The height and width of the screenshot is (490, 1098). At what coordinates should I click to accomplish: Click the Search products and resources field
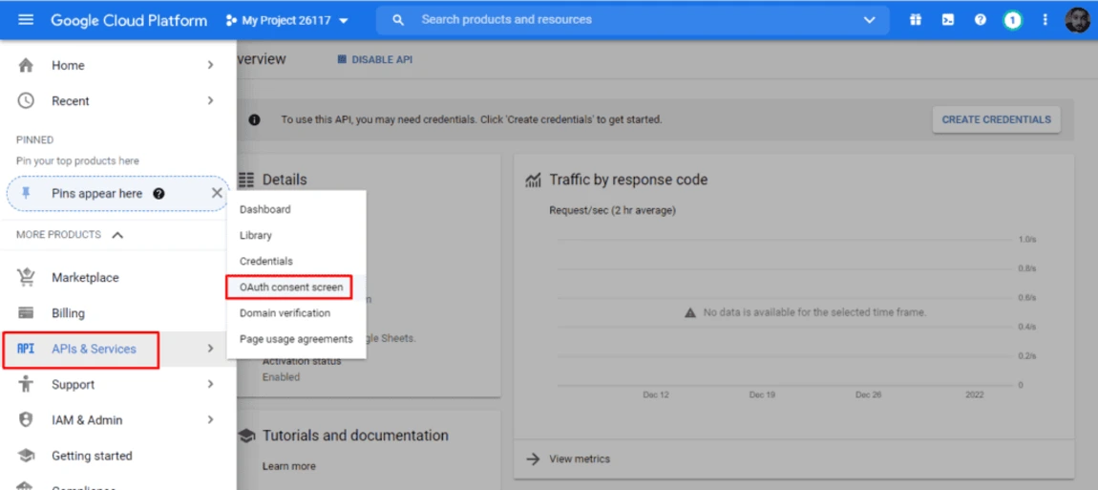coord(632,20)
